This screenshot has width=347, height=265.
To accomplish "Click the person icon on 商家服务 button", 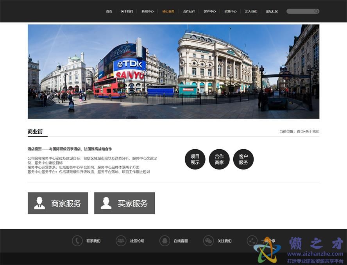I will pyautogui.click(x=39, y=203).
